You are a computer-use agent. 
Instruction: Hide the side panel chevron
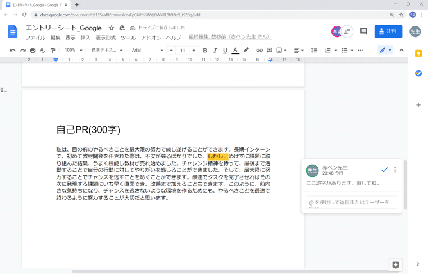[x=418, y=264]
